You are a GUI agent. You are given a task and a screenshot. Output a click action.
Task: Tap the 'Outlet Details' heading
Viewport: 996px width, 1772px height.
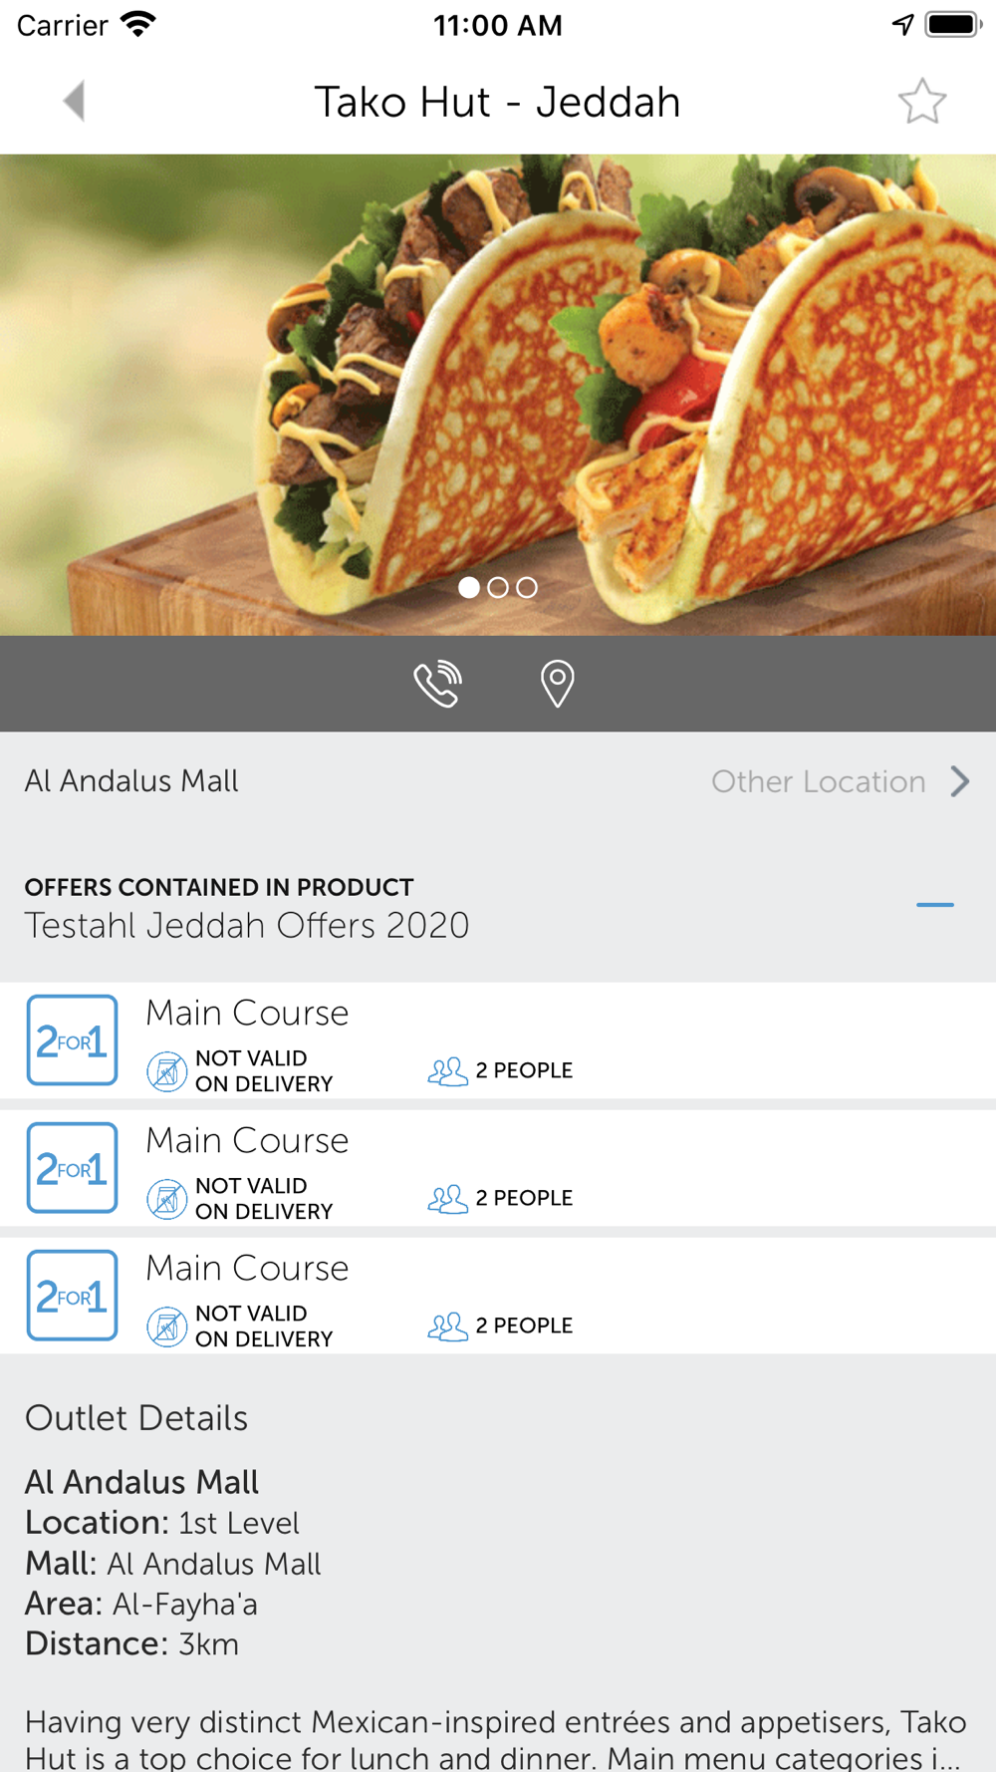tap(136, 1418)
